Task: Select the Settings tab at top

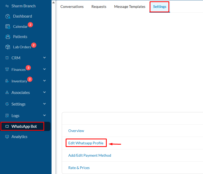Action: pyautogui.click(x=160, y=7)
